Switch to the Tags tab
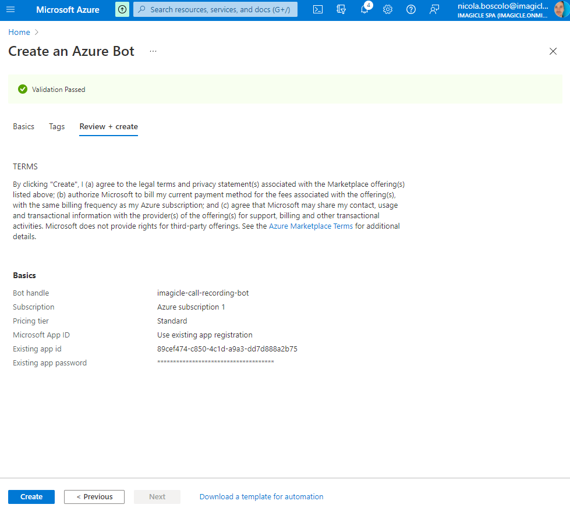This screenshot has height=508, width=570. [x=57, y=126]
